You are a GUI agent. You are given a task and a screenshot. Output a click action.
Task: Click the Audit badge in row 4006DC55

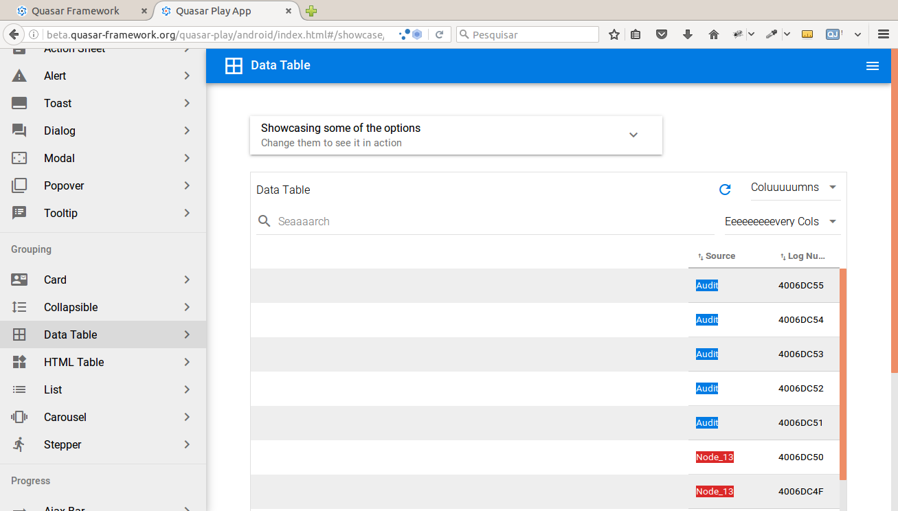[707, 285]
